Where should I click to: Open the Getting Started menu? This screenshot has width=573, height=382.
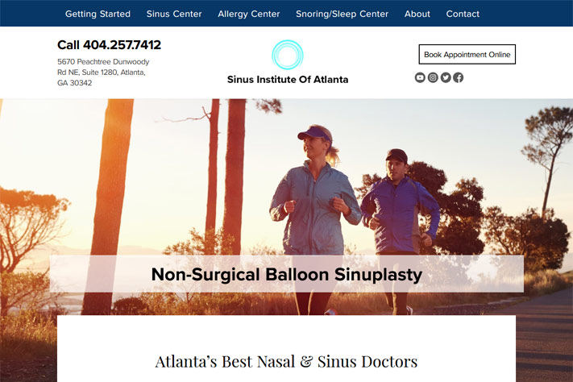tap(98, 14)
